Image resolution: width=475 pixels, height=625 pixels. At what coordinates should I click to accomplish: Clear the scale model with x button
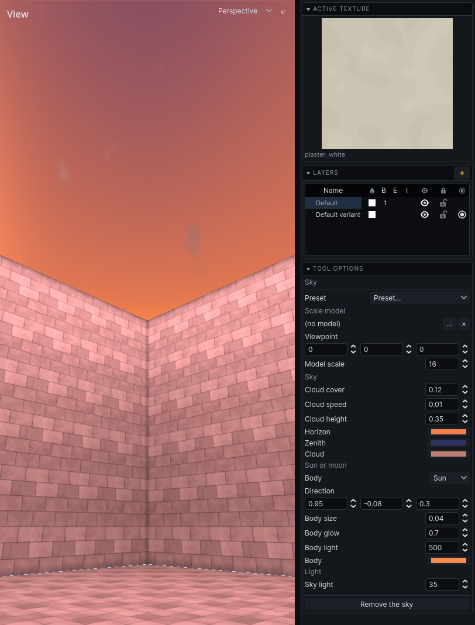tap(463, 324)
